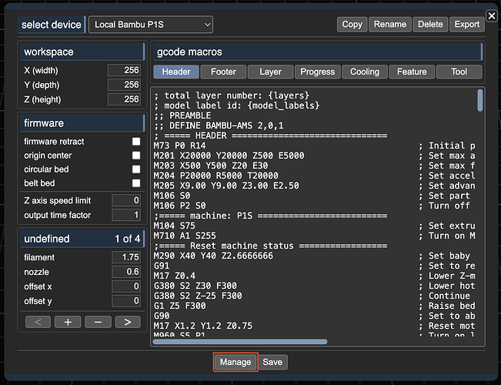Open the Local Bambu P1S device dropdown

coord(151,25)
